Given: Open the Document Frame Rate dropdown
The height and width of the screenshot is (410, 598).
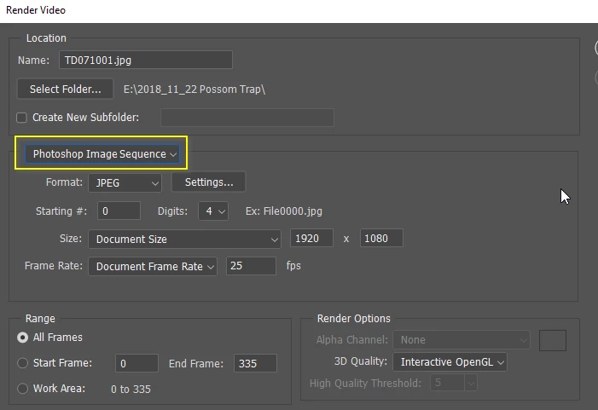Looking at the screenshot, I should tap(153, 266).
